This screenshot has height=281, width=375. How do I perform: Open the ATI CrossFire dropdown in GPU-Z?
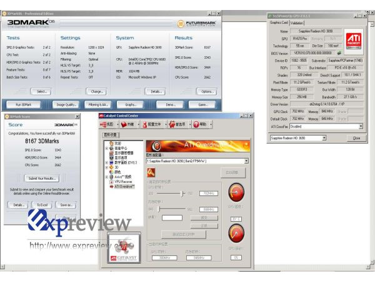(361, 126)
